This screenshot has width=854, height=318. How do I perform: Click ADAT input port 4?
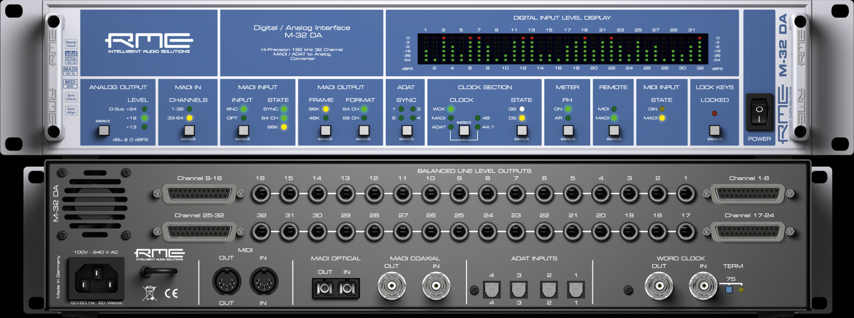pos(492,289)
